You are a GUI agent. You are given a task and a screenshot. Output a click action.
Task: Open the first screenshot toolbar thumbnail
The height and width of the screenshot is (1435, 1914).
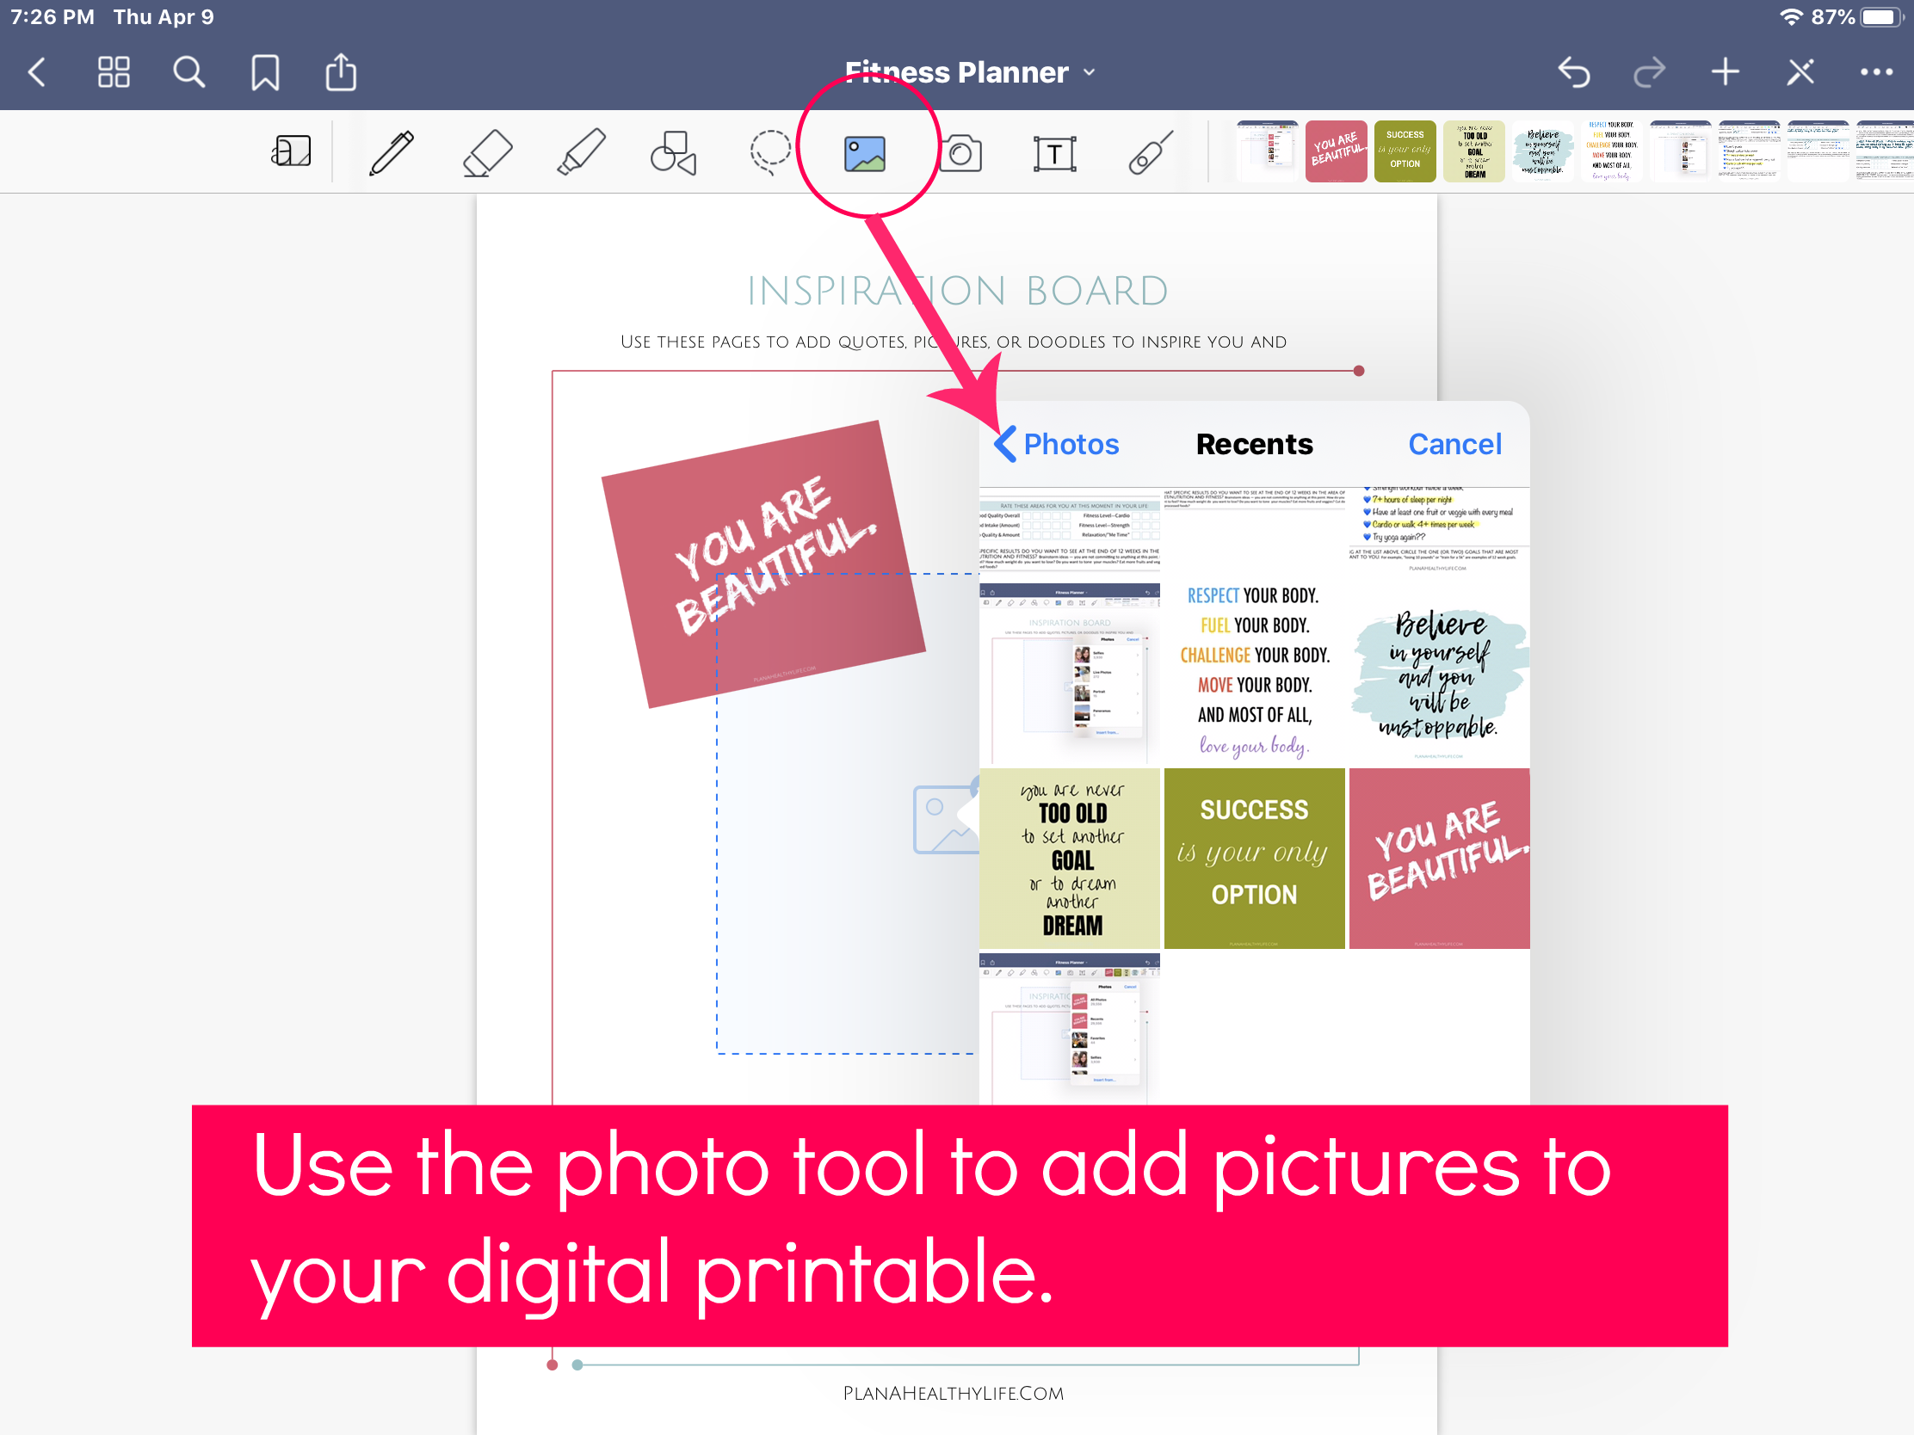(1267, 151)
